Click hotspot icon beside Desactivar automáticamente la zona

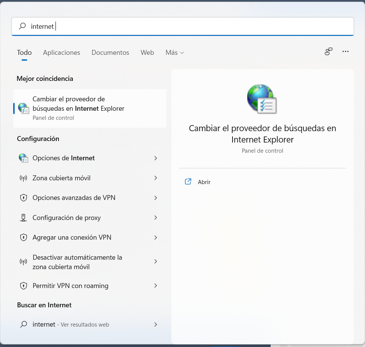[x=23, y=262]
